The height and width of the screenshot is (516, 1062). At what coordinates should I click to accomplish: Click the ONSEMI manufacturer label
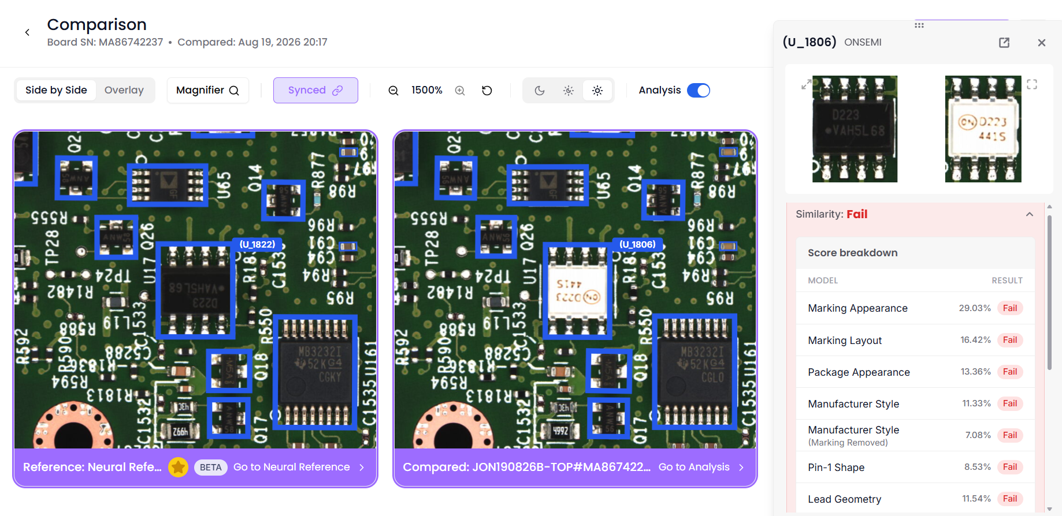coord(863,42)
